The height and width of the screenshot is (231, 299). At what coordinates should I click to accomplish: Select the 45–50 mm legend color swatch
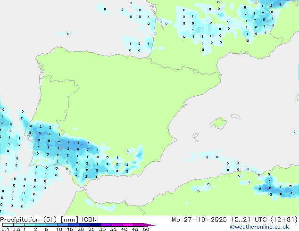139,225
